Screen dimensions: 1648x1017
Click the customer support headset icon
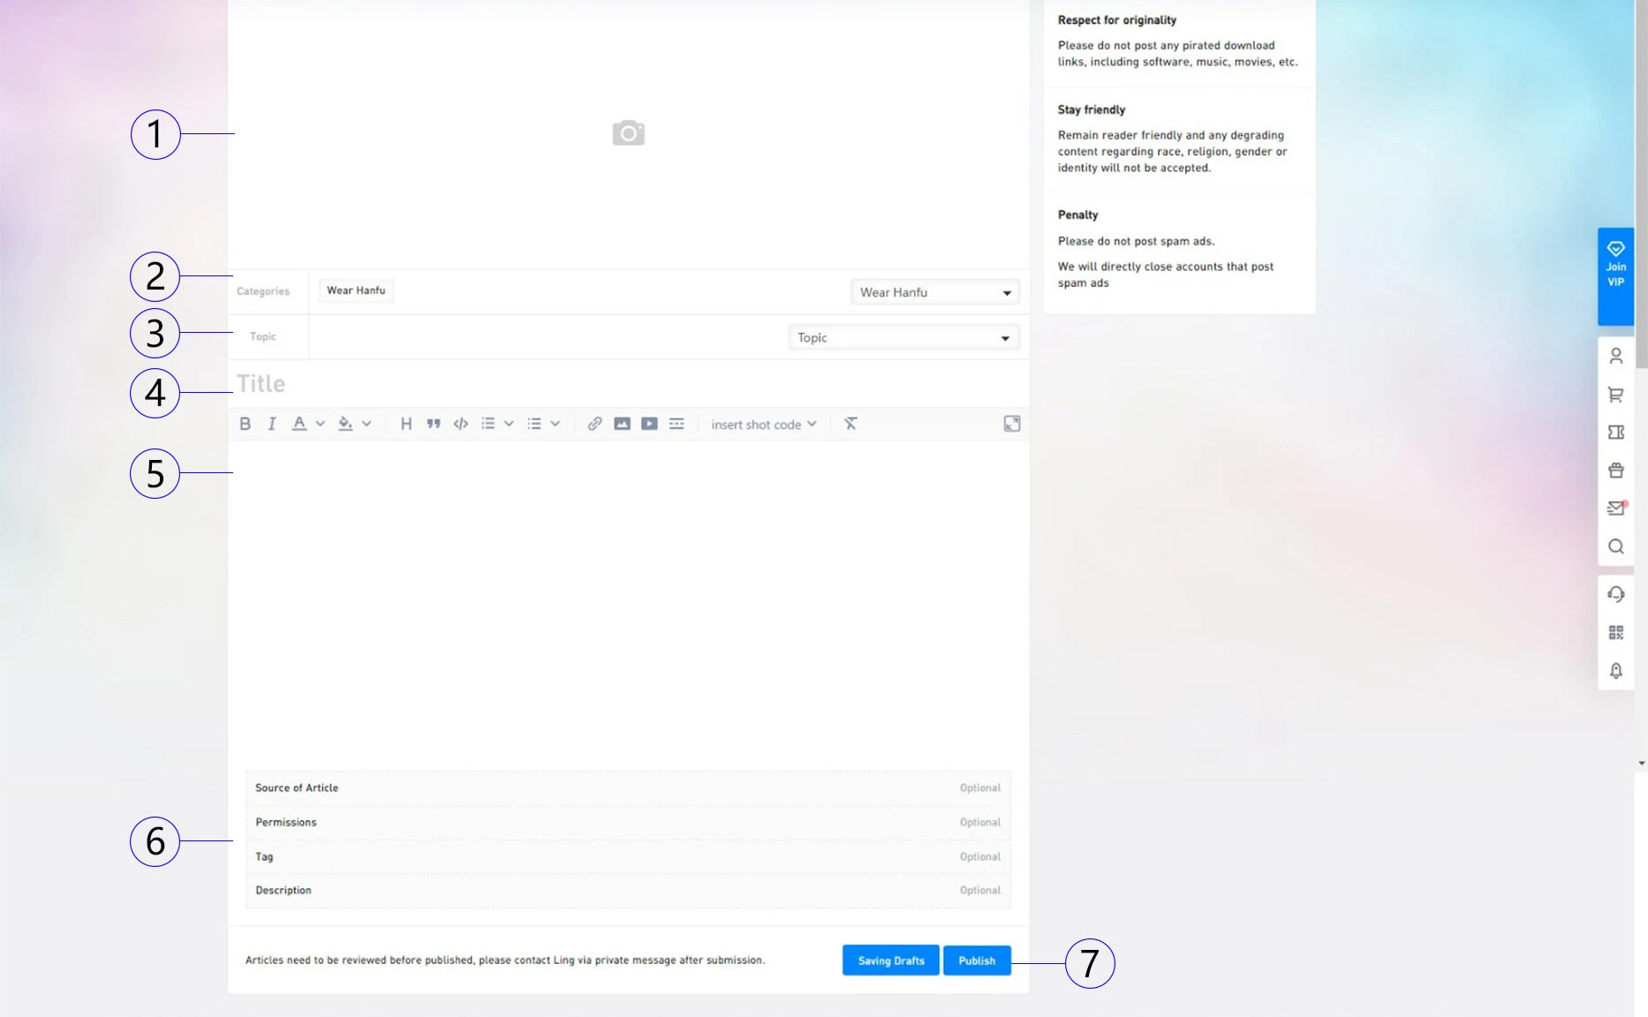click(x=1615, y=594)
